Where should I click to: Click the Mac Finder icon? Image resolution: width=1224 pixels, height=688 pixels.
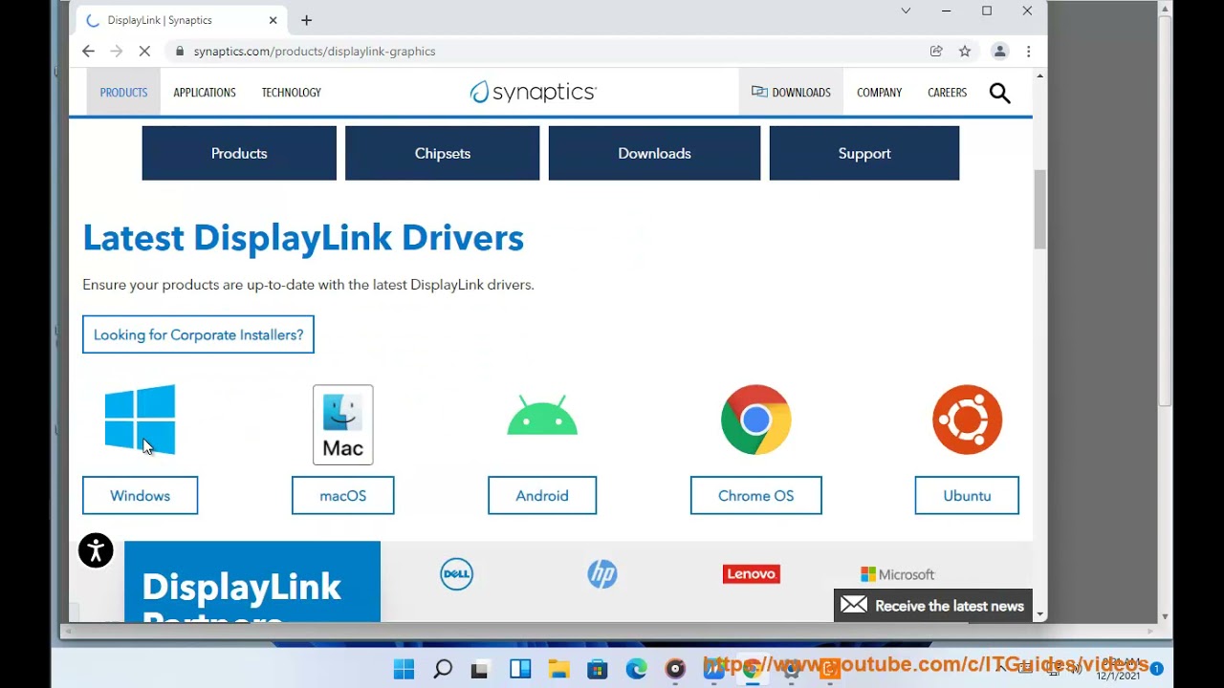click(x=343, y=424)
